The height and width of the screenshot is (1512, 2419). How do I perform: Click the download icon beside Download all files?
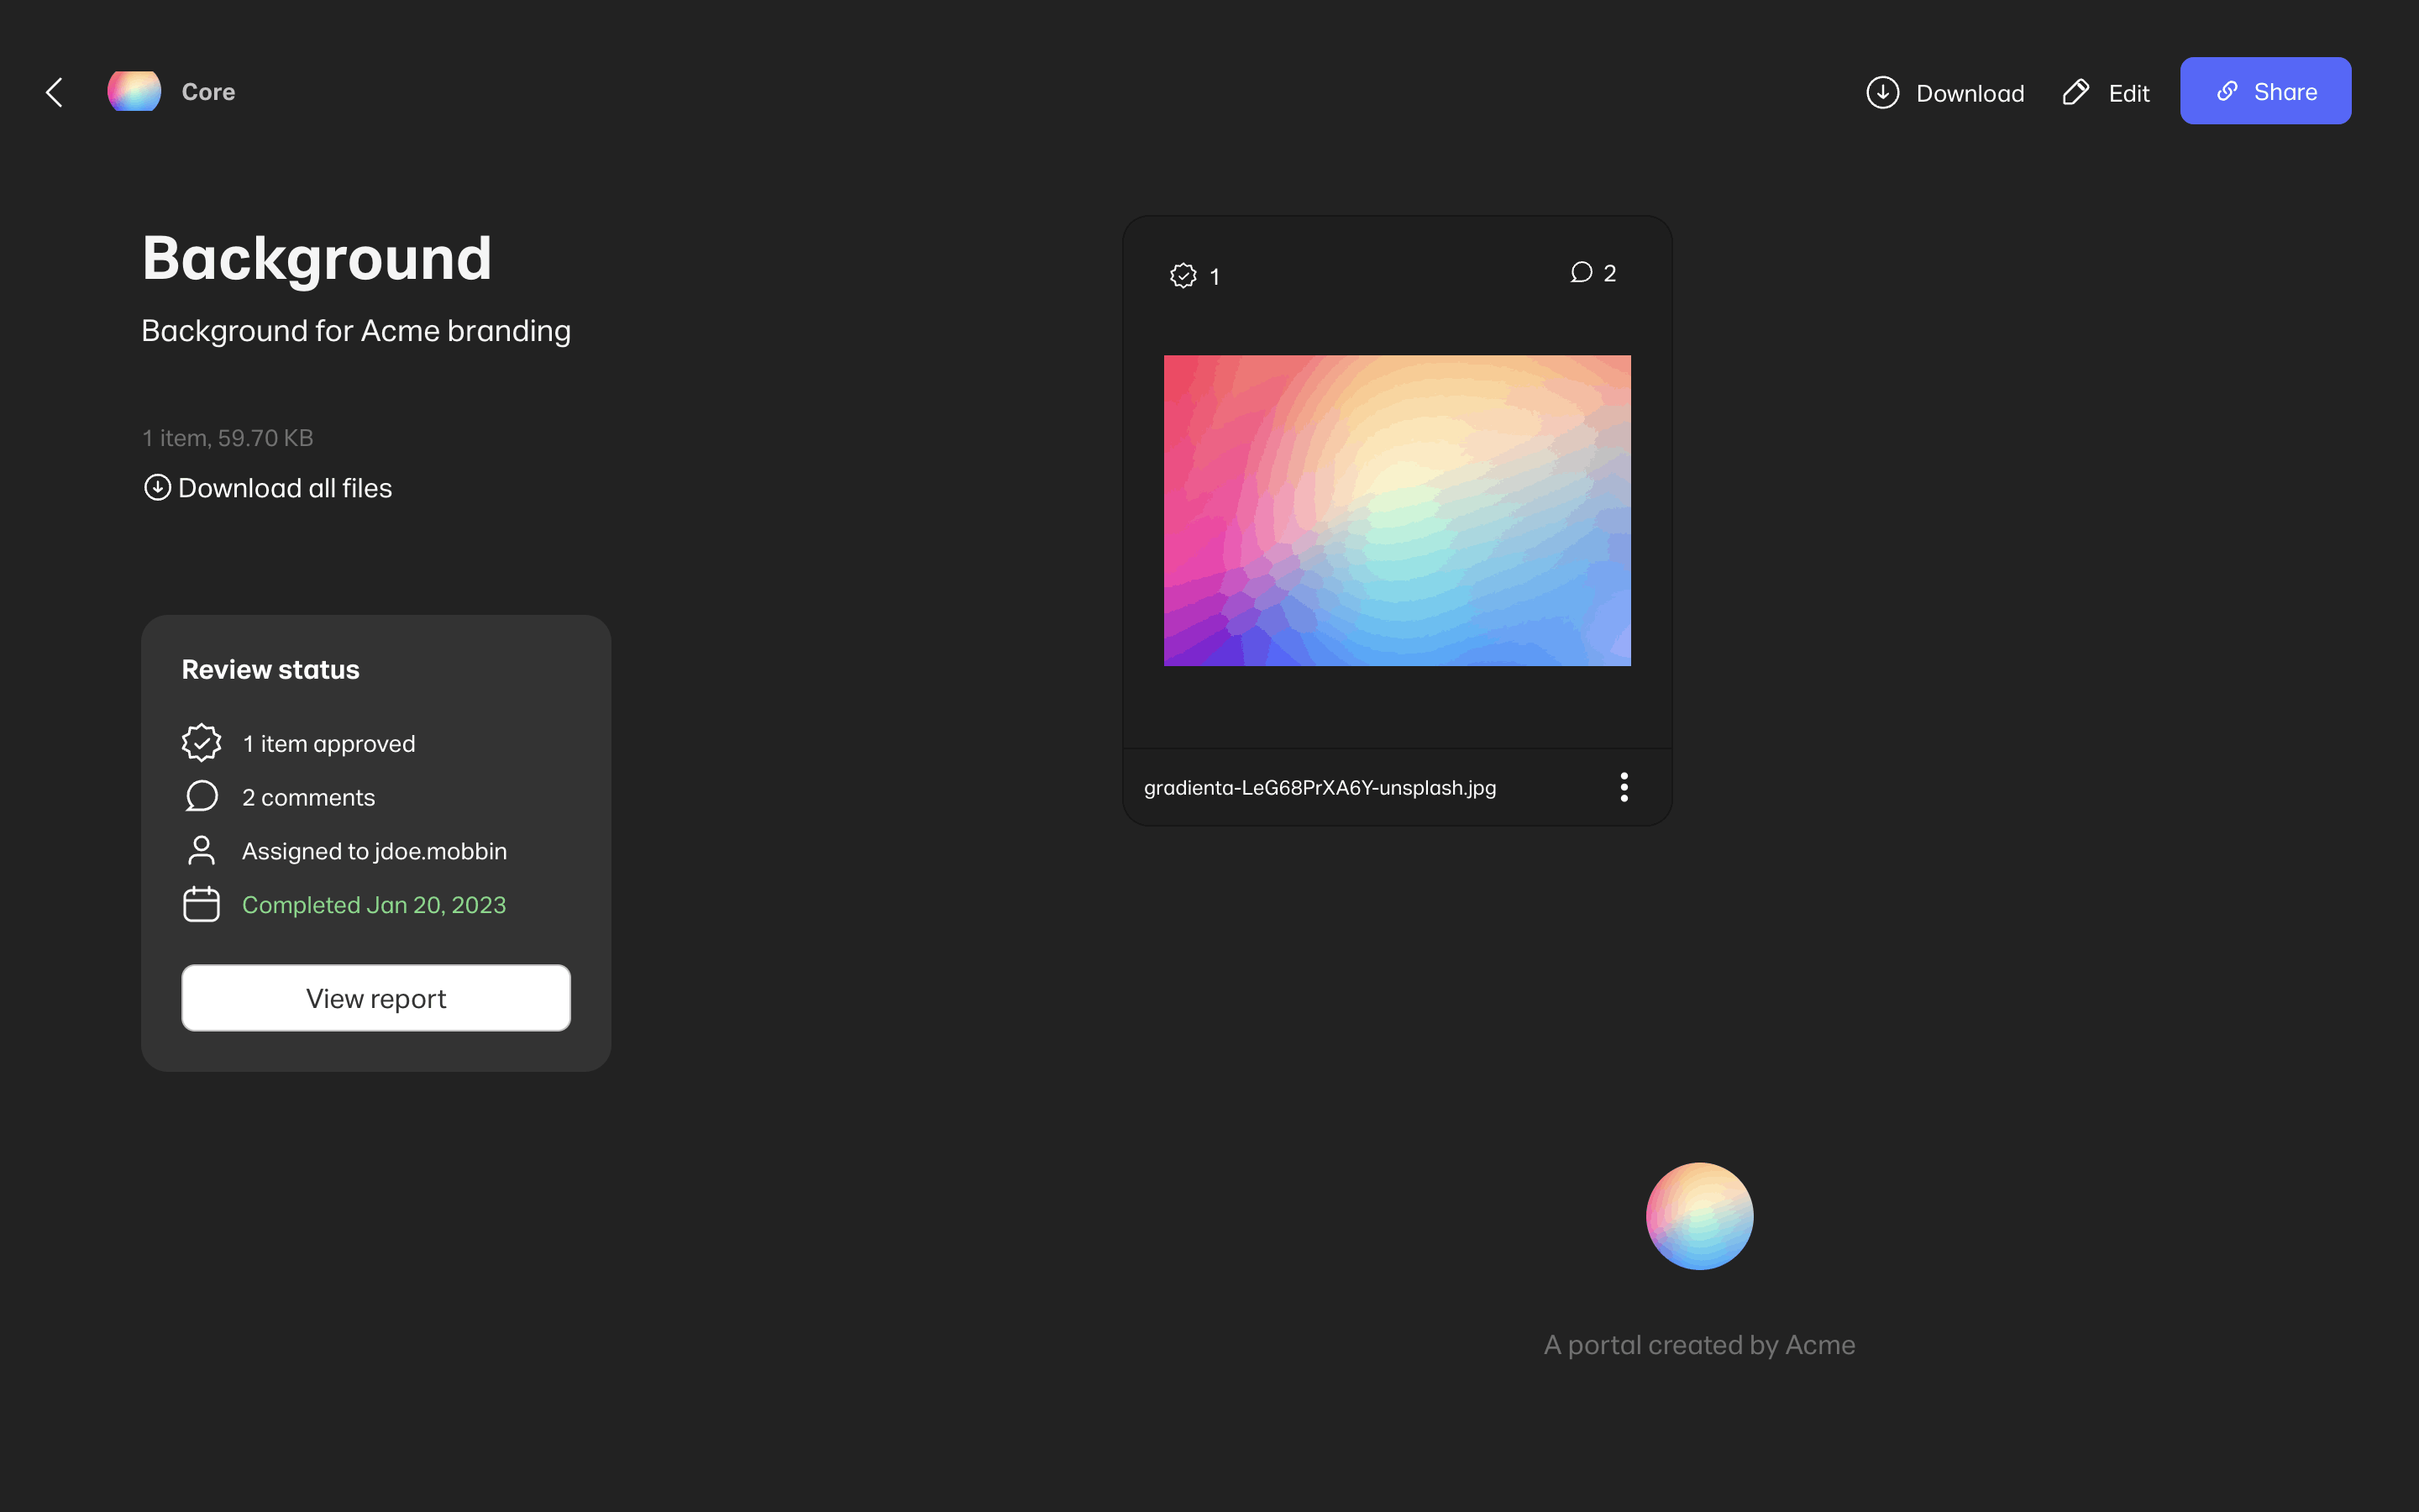click(157, 487)
